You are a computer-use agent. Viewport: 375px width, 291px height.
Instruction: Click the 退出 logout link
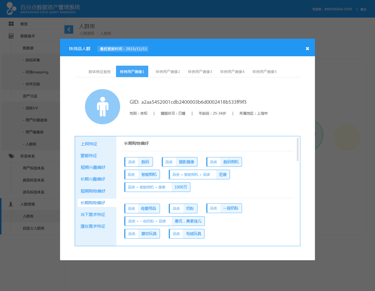[x=363, y=9]
